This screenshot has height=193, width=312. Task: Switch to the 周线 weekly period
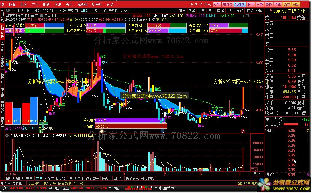coord(93,10)
